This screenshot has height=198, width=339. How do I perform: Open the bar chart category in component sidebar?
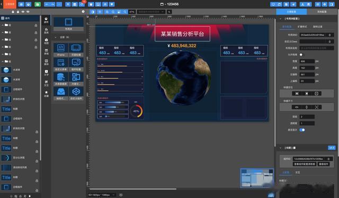tap(46, 31)
